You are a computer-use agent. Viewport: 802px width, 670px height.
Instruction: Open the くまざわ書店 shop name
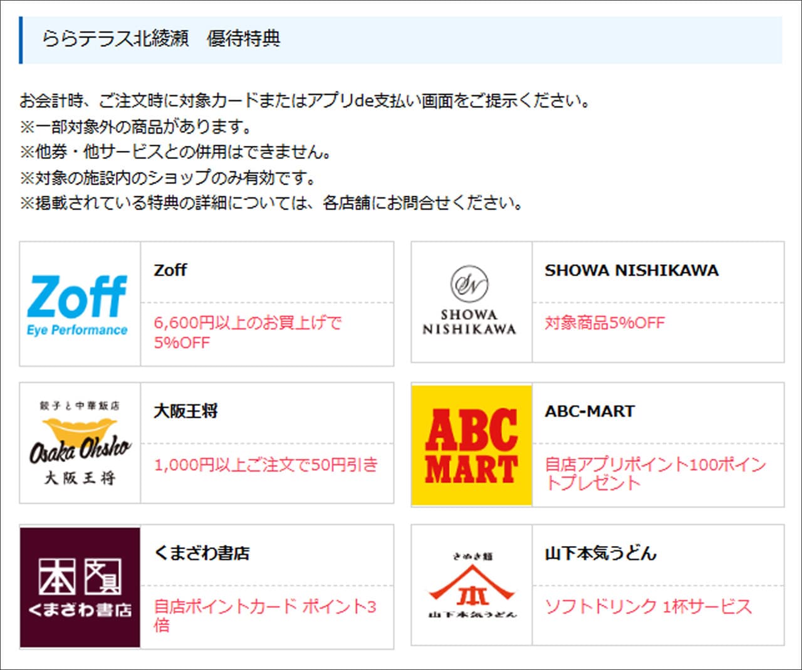tap(202, 553)
